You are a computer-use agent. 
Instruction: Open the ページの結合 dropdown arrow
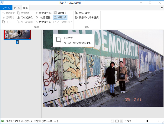71,22
